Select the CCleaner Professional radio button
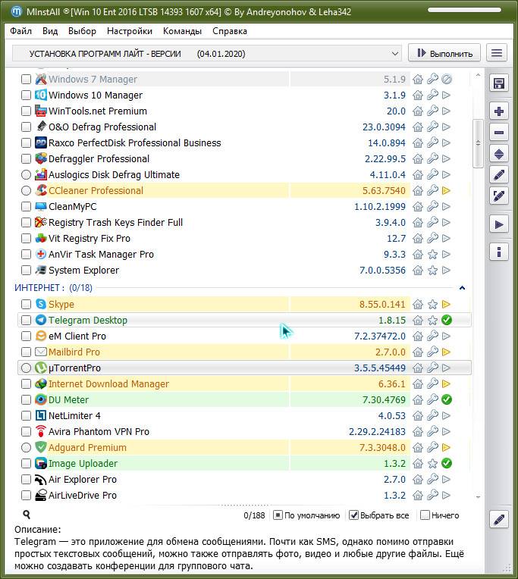Screen dimensions: 518x579 point(26,190)
